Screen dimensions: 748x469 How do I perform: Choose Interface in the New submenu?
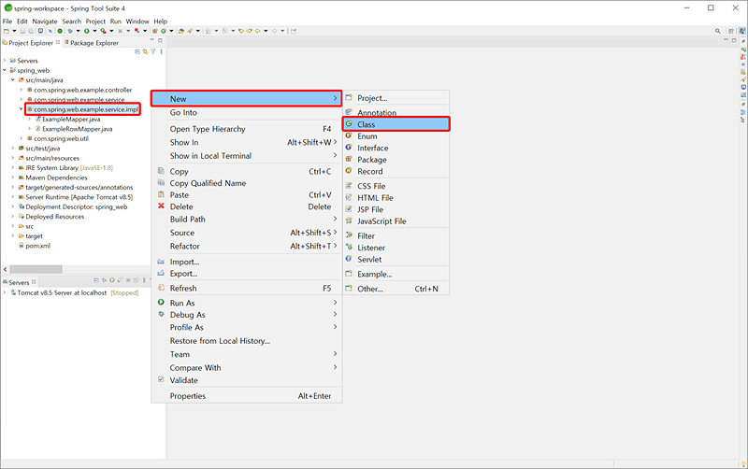396,148
